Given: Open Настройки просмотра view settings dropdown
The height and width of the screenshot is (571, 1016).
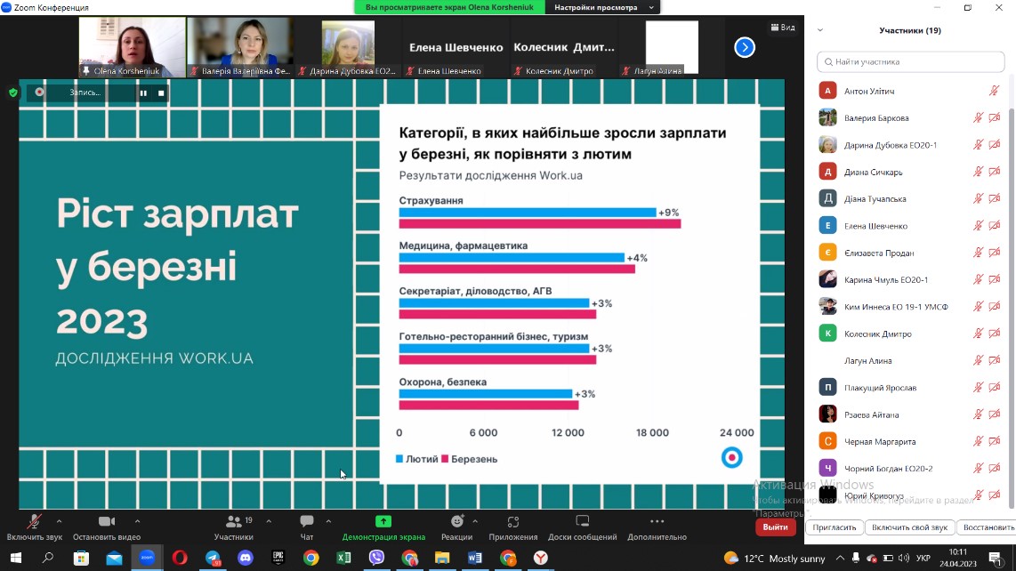Looking at the screenshot, I should pos(603,7).
